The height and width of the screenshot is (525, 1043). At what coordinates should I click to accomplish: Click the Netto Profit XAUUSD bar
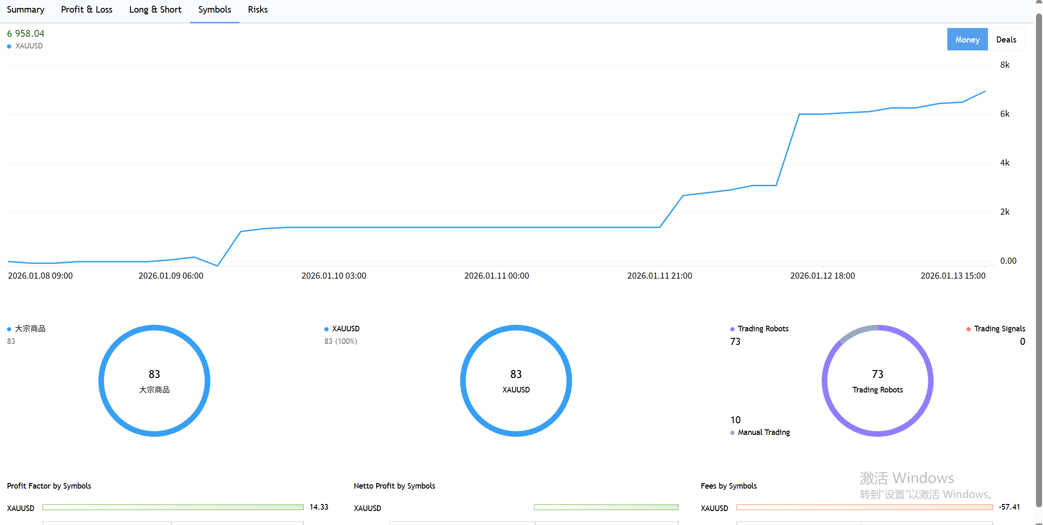[x=606, y=507]
